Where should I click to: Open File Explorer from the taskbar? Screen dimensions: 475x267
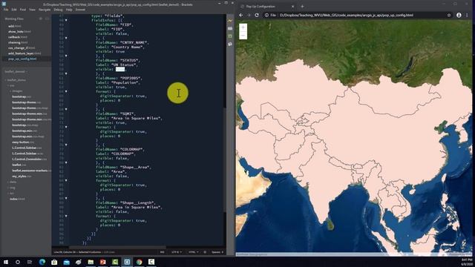[x=91, y=262]
